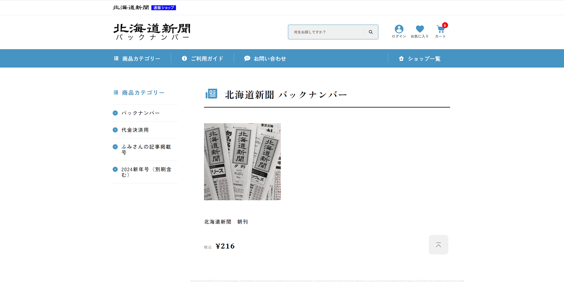Click the magnifier search button

(x=371, y=32)
